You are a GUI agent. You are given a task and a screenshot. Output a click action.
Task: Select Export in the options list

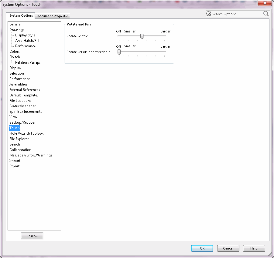[x=14, y=166]
